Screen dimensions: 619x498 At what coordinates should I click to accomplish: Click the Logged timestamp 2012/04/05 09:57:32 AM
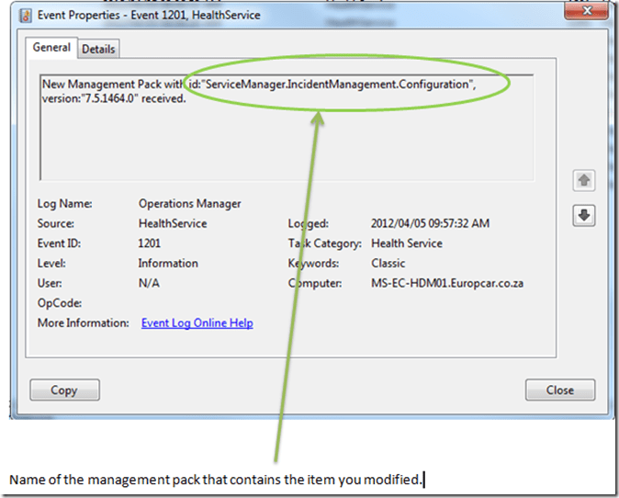point(431,223)
